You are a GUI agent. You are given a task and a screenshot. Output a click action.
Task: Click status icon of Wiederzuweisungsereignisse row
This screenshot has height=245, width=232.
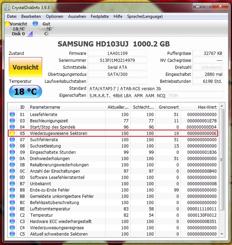[12, 228]
